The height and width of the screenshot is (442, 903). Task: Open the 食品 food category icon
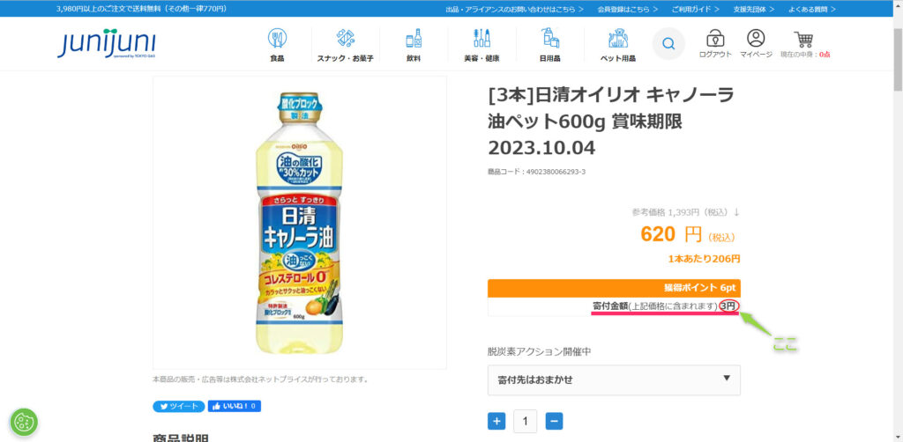click(277, 39)
